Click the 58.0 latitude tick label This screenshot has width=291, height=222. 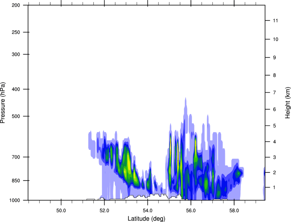(x=234, y=209)
